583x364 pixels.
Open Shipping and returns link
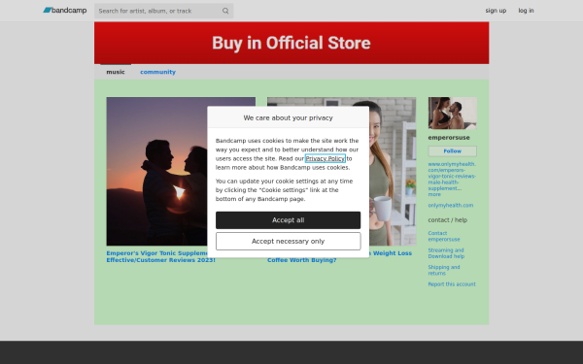(x=444, y=270)
